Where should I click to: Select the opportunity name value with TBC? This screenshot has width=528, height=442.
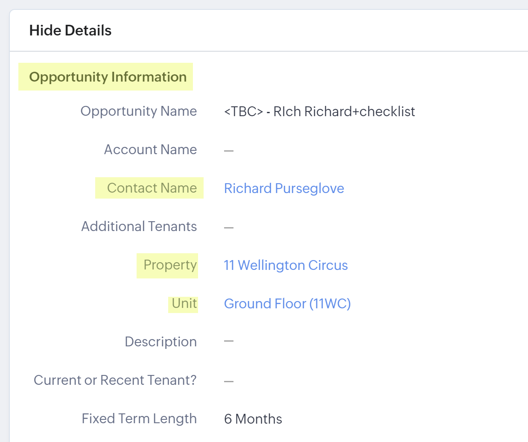click(x=319, y=111)
